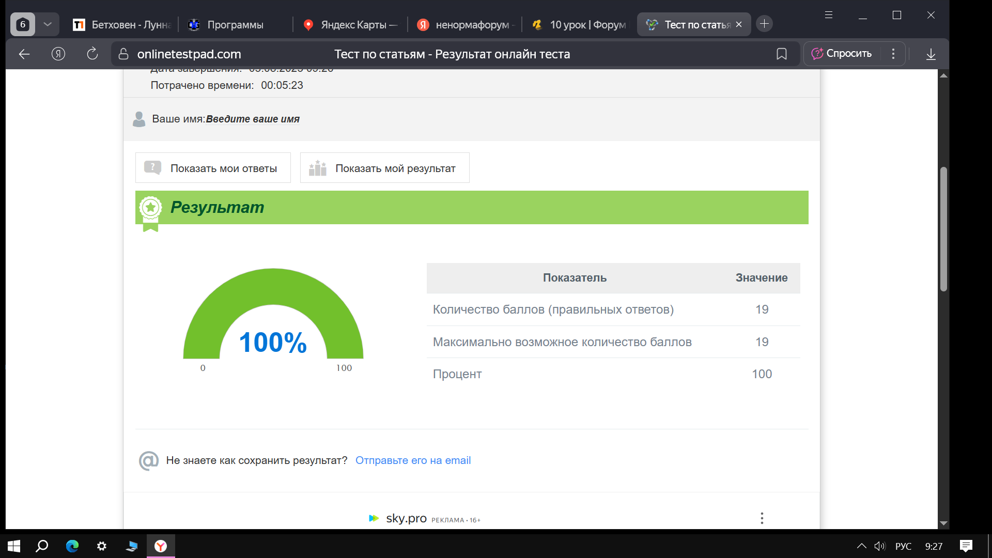The width and height of the screenshot is (992, 558).
Task: Click the Yandex home icon
Action: [x=58, y=54]
